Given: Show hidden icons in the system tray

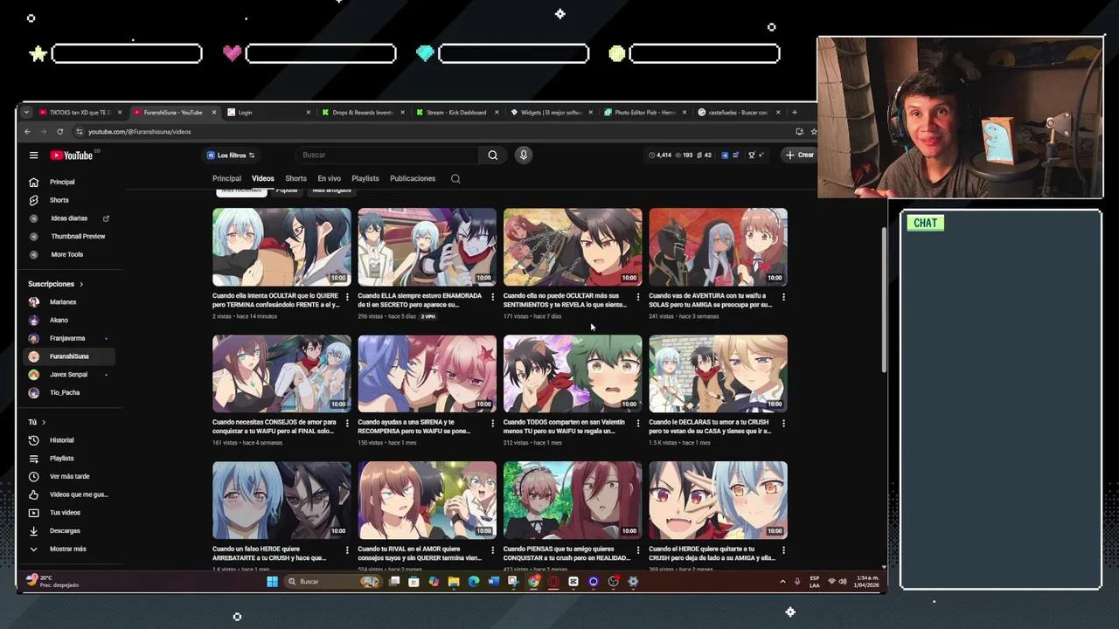Looking at the screenshot, I should point(782,582).
